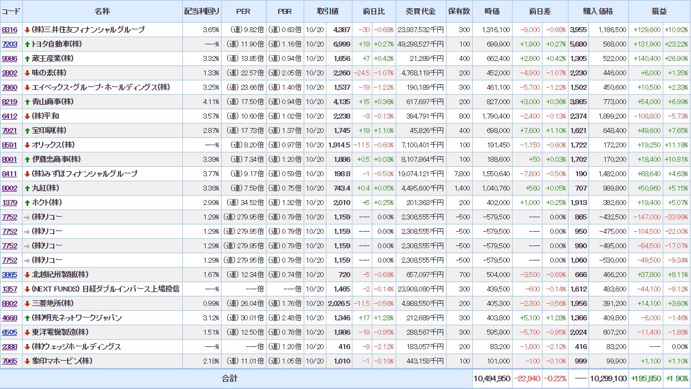Click the up arrow beside 青山商事
The width and height of the screenshot is (691, 389).
coord(27,102)
